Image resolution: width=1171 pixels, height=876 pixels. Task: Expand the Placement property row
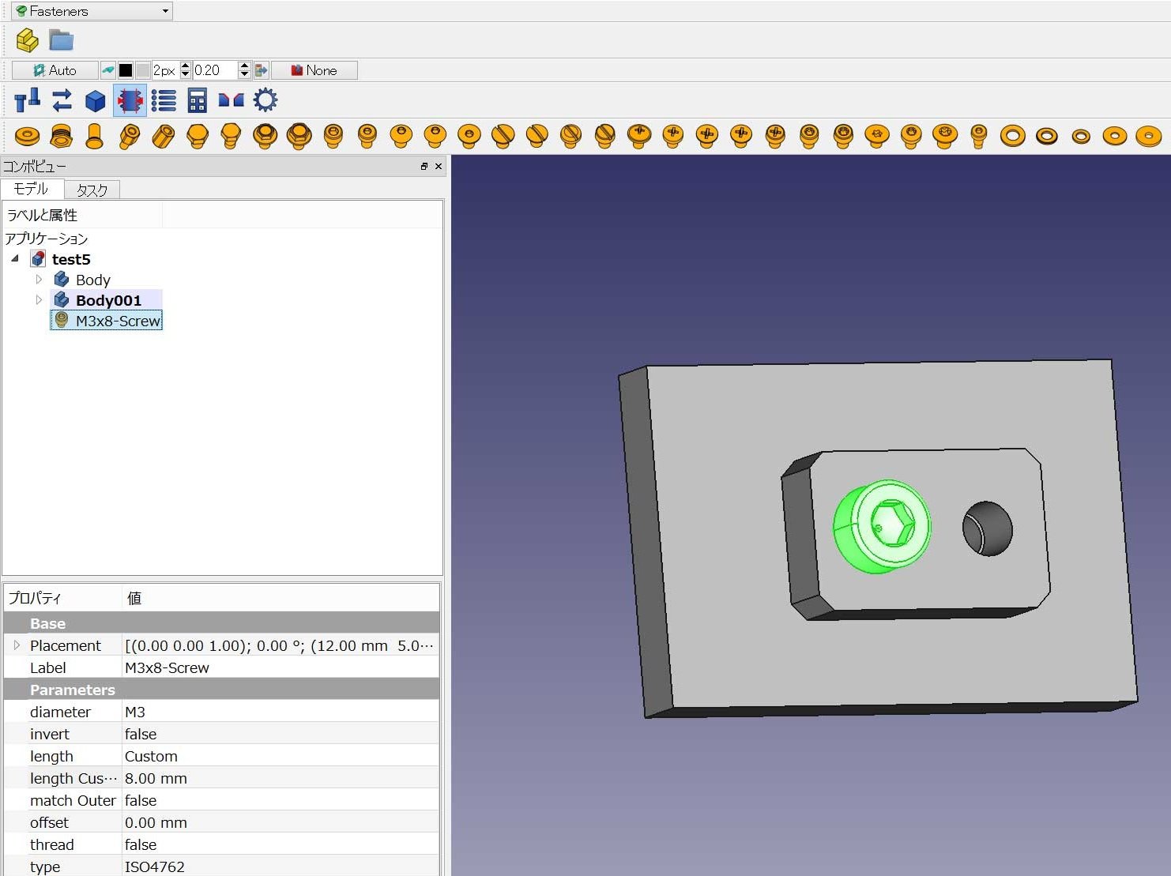[x=17, y=645]
